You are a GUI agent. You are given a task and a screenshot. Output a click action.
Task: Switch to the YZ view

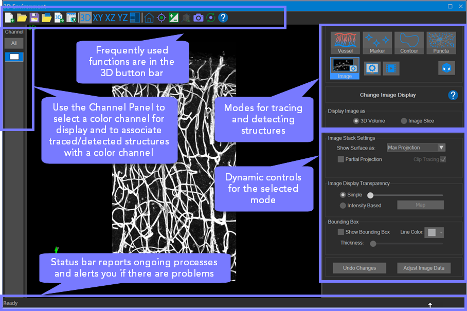click(122, 18)
